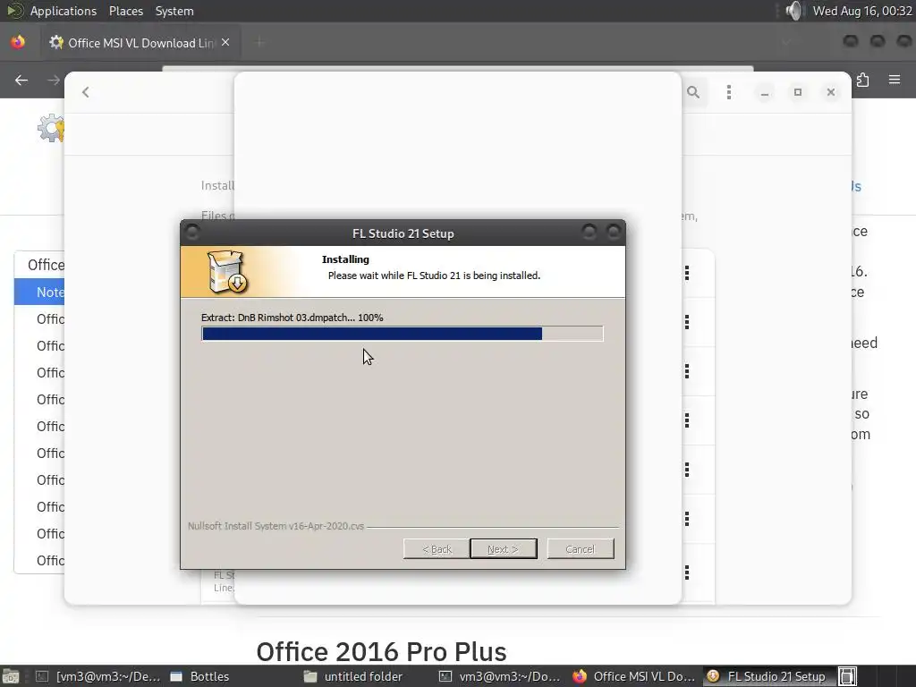The image size is (916, 687).
Task: Close the Office MSI VL Download tab
Action: click(x=225, y=42)
